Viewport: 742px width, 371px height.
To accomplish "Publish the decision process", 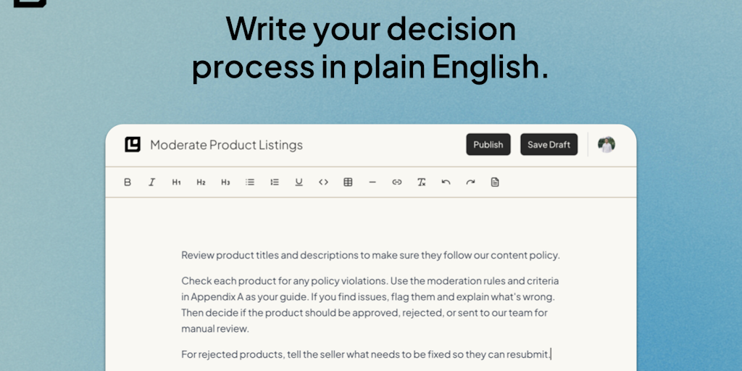I will click(488, 144).
